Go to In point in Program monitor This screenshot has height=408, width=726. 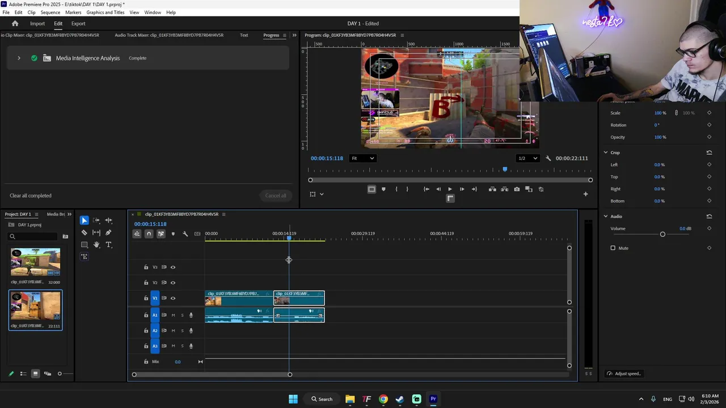pyautogui.click(x=426, y=189)
